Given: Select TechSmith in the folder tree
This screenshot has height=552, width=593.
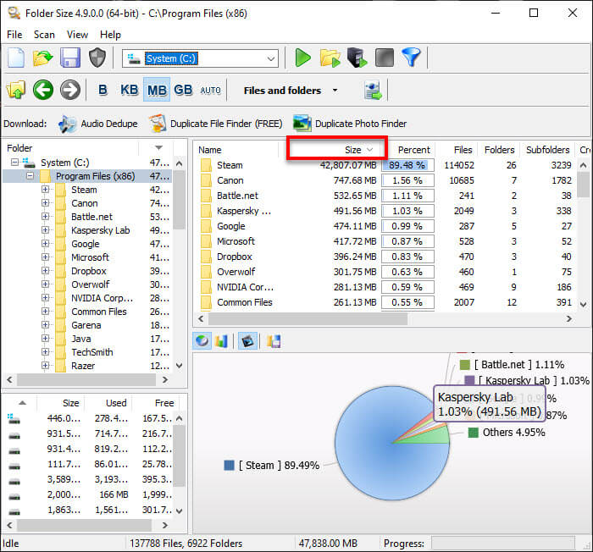Looking at the screenshot, I should coord(91,352).
